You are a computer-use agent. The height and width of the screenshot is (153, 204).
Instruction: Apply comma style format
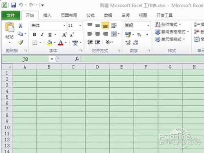coord(147,35)
